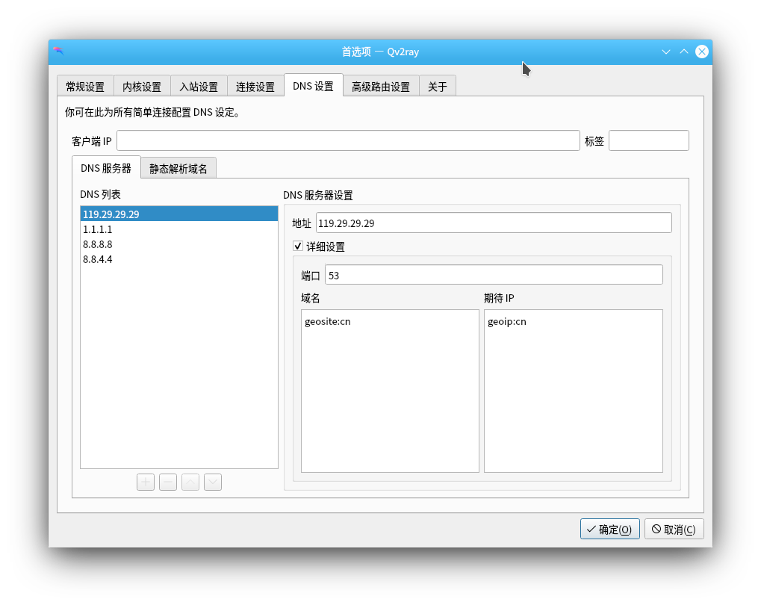Image resolution: width=761 pixels, height=605 pixels.
Task: Move selected DNS server down arrow
Action: [213, 483]
